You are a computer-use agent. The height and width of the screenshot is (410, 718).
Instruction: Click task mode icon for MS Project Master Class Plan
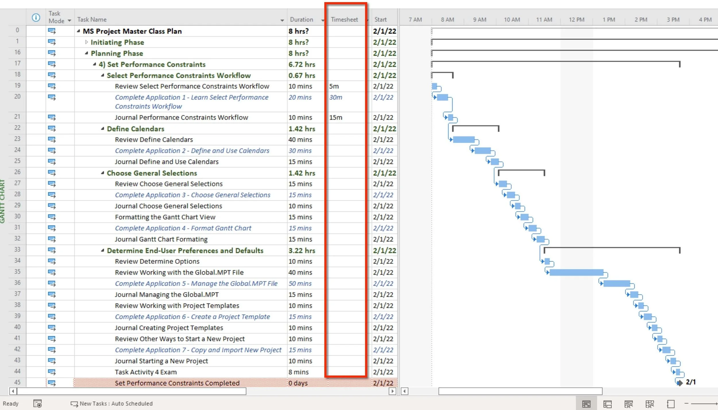52,31
